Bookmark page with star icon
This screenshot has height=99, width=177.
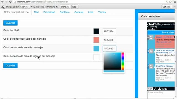[170, 2]
